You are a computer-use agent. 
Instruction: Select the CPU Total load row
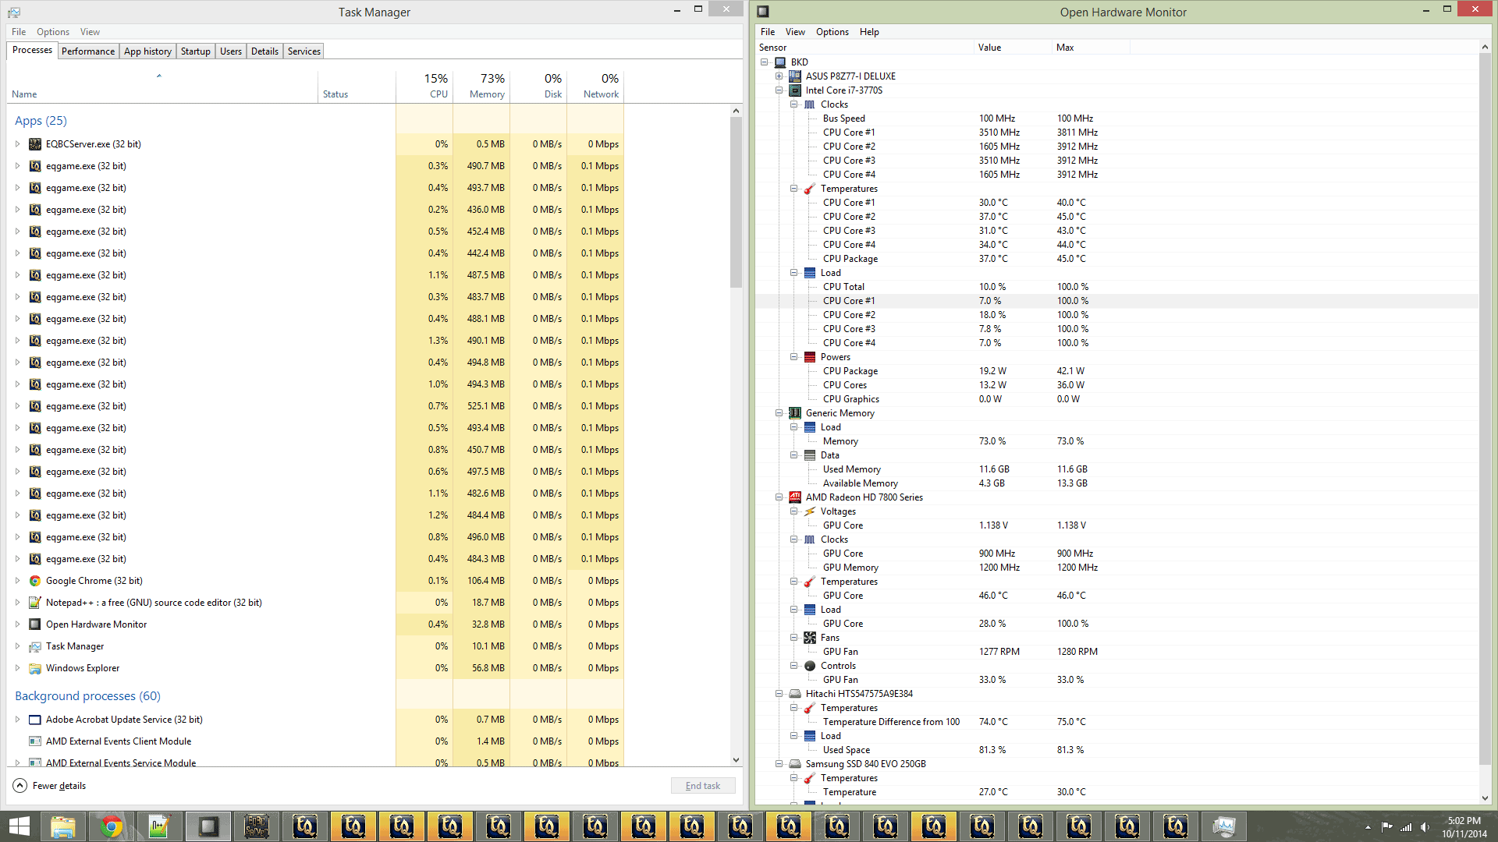1116,287
